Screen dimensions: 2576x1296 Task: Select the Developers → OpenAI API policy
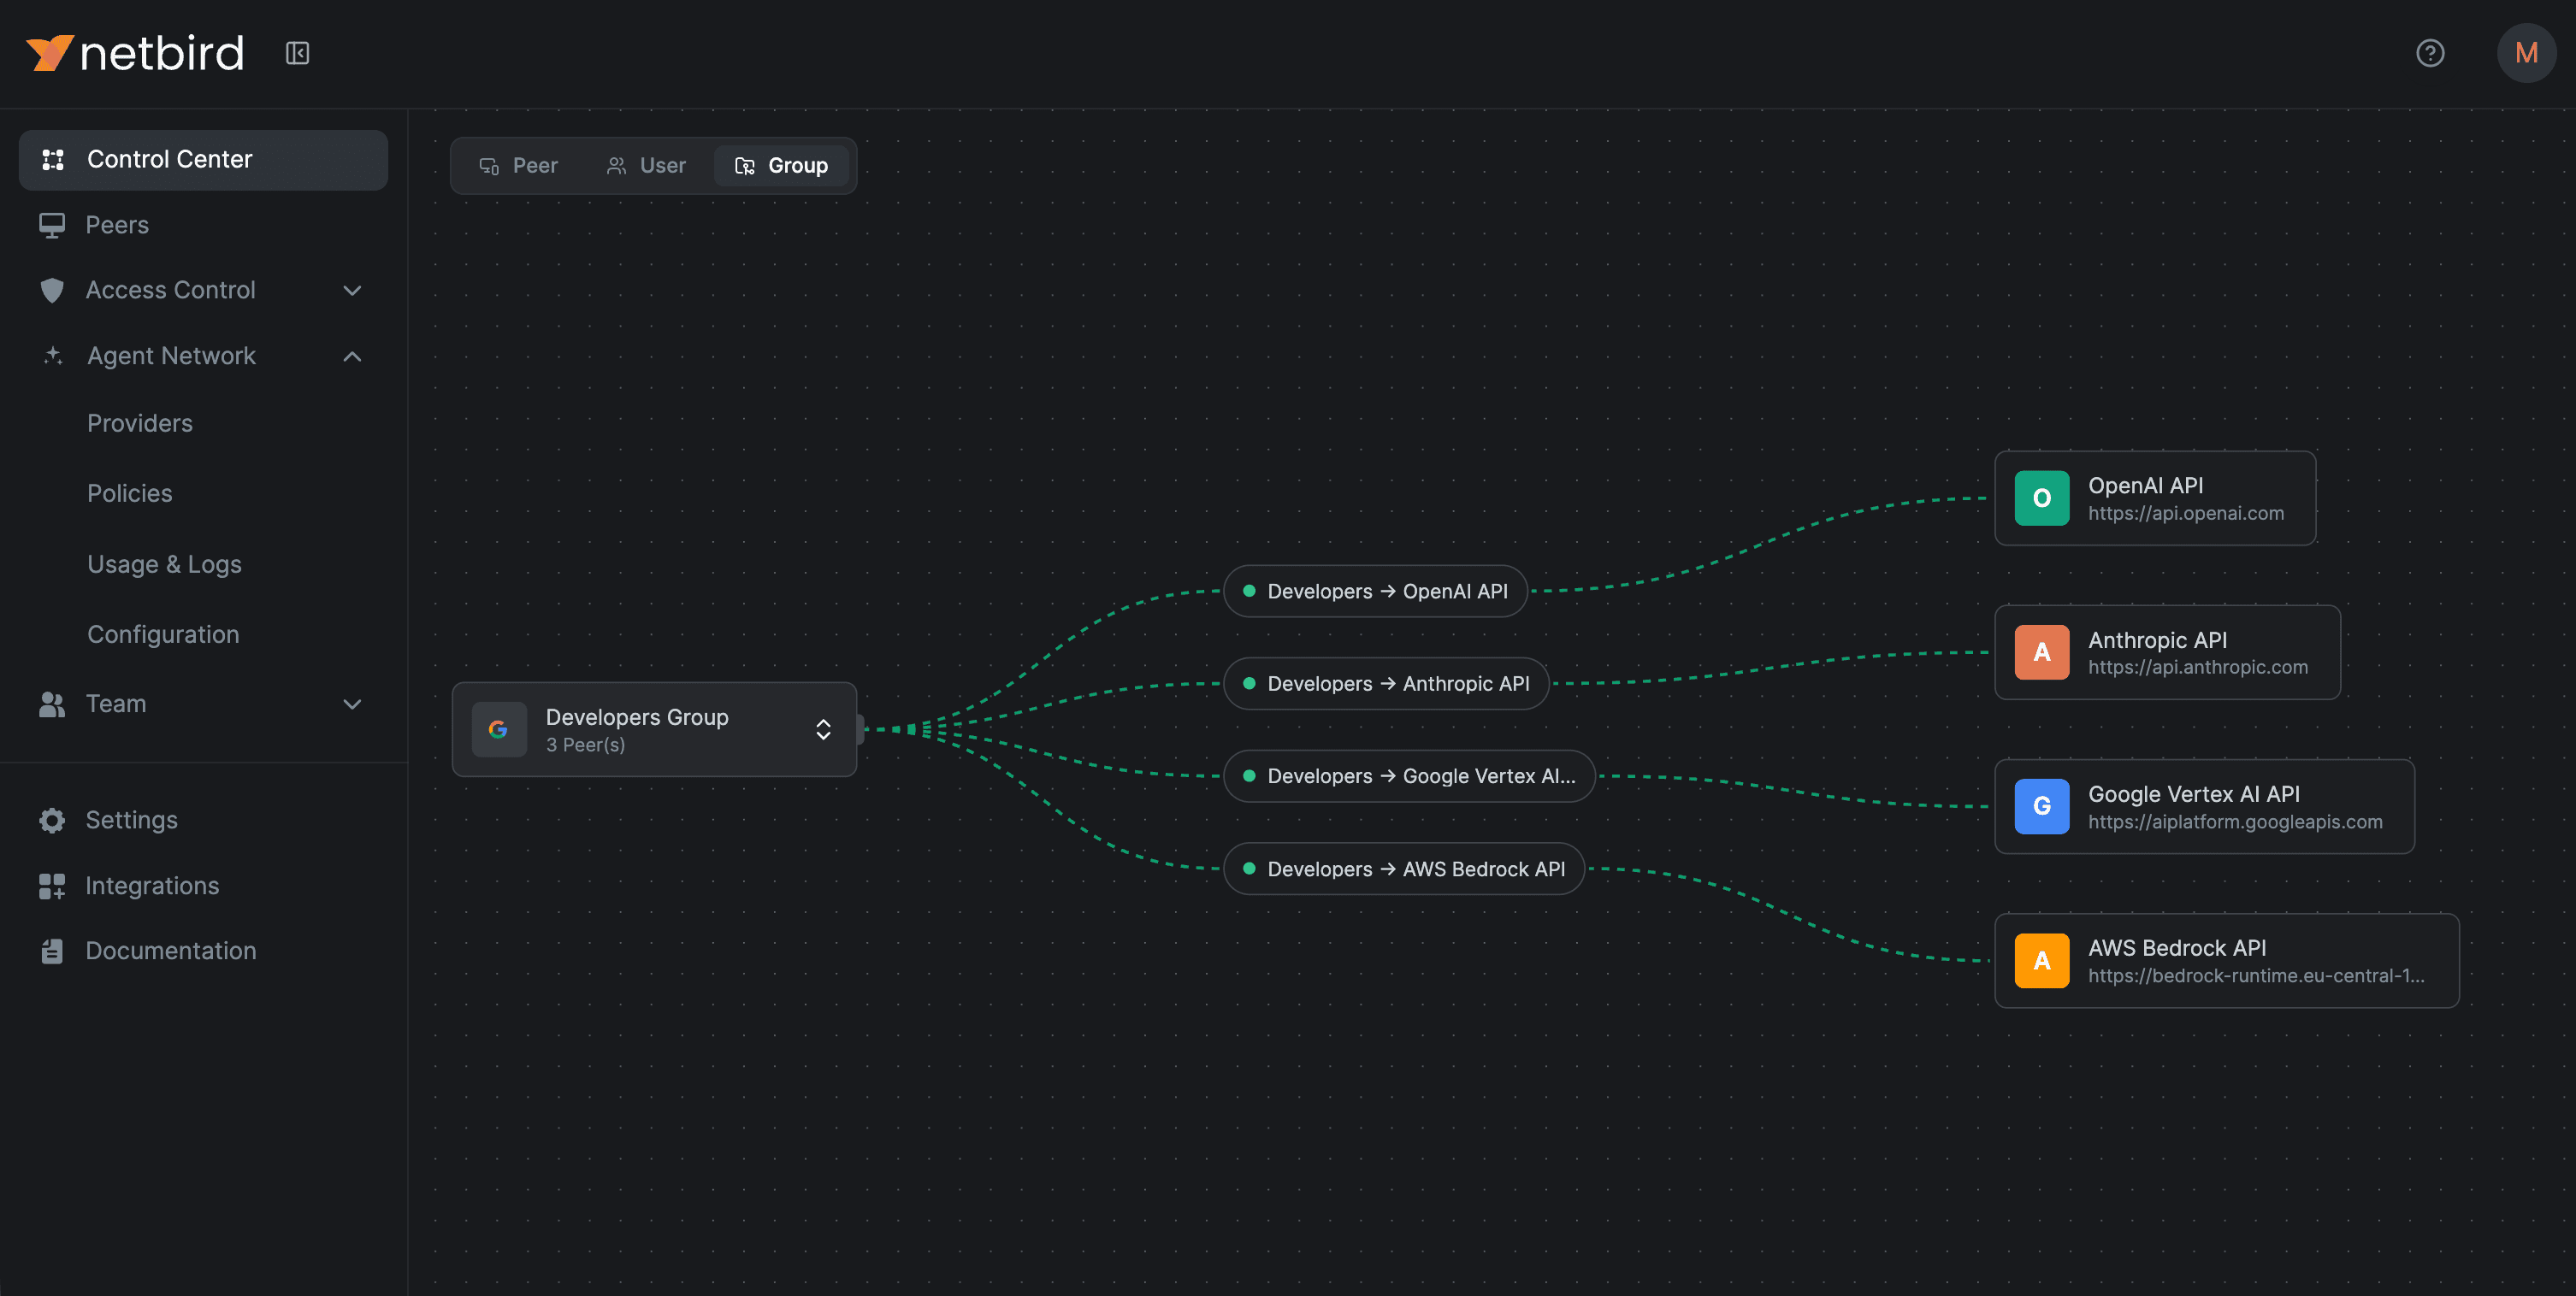1375,591
